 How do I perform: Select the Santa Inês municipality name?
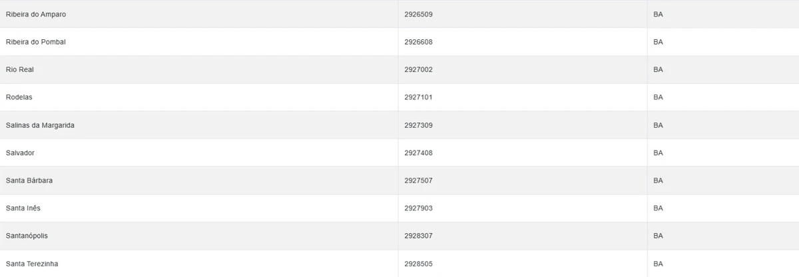point(23,208)
